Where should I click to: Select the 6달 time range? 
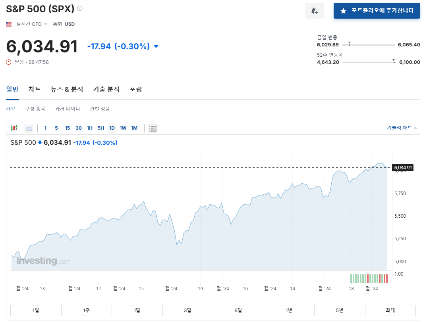pos(238,310)
